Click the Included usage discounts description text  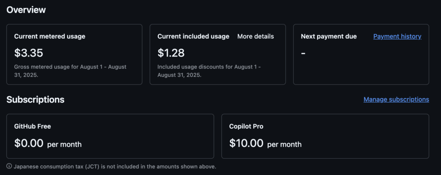coord(209,71)
